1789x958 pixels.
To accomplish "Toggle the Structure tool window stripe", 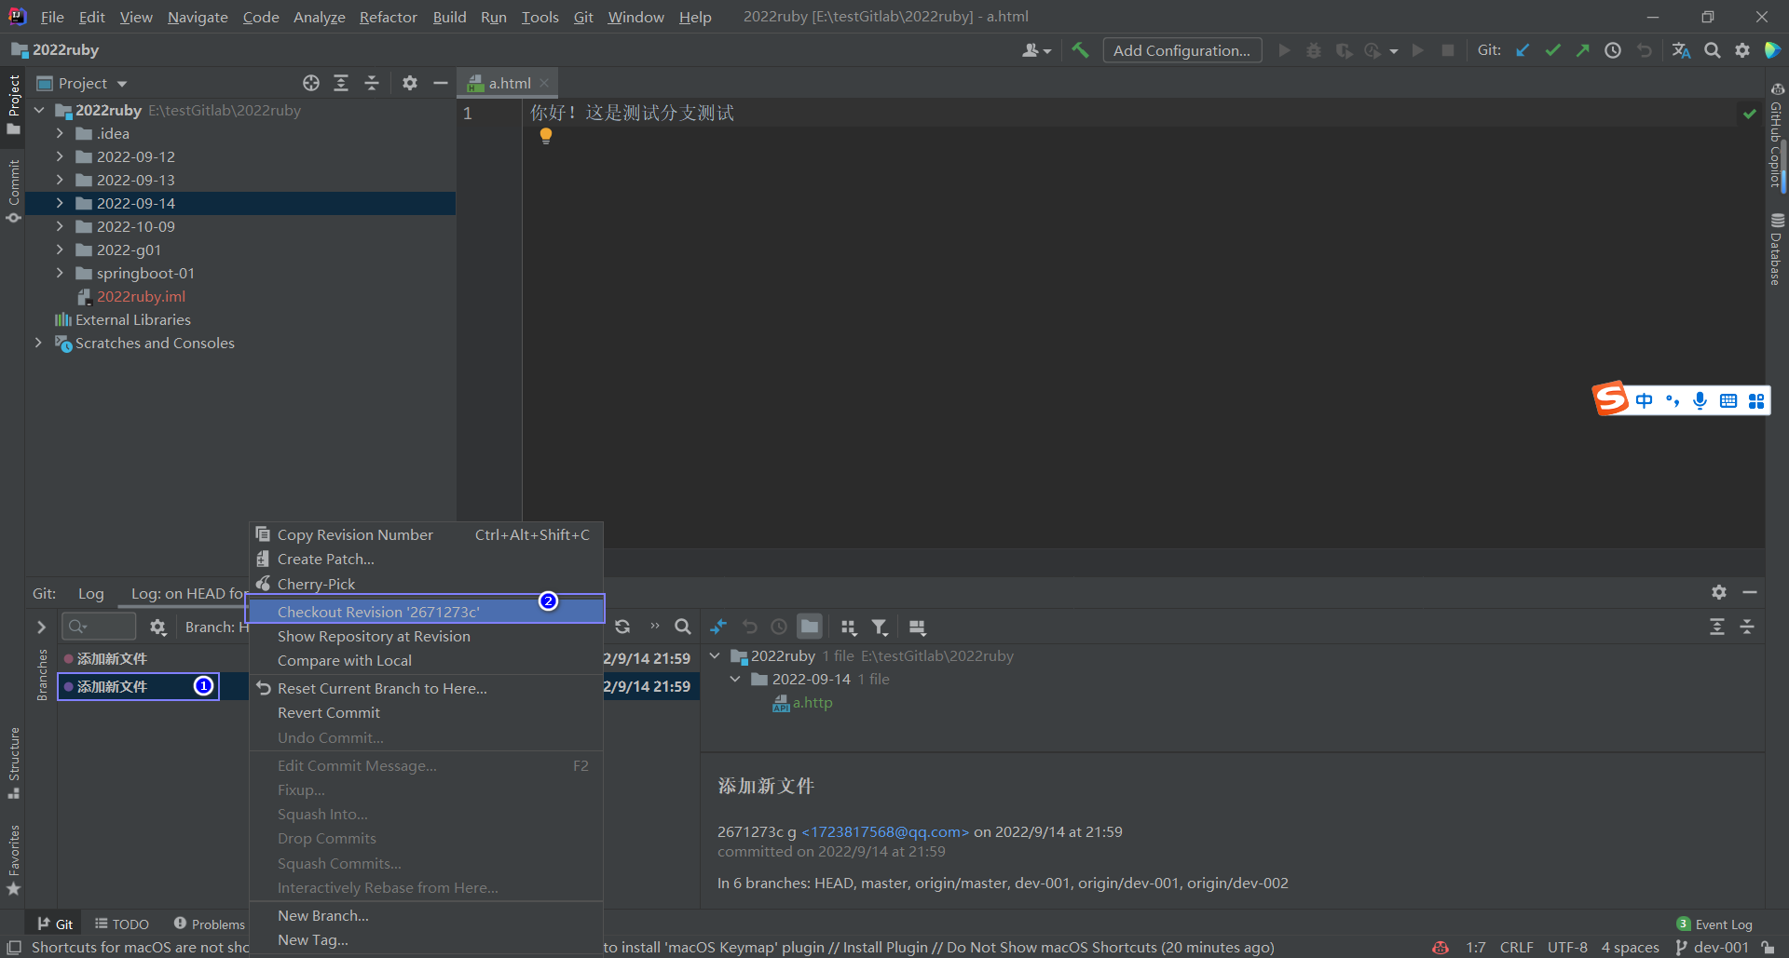I will (13, 762).
